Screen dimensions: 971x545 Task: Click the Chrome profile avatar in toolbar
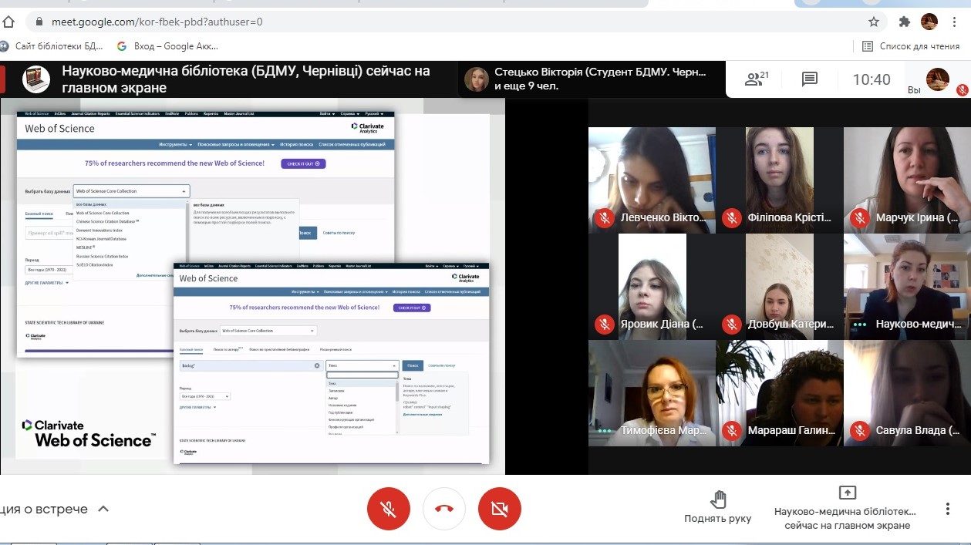point(929,22)
